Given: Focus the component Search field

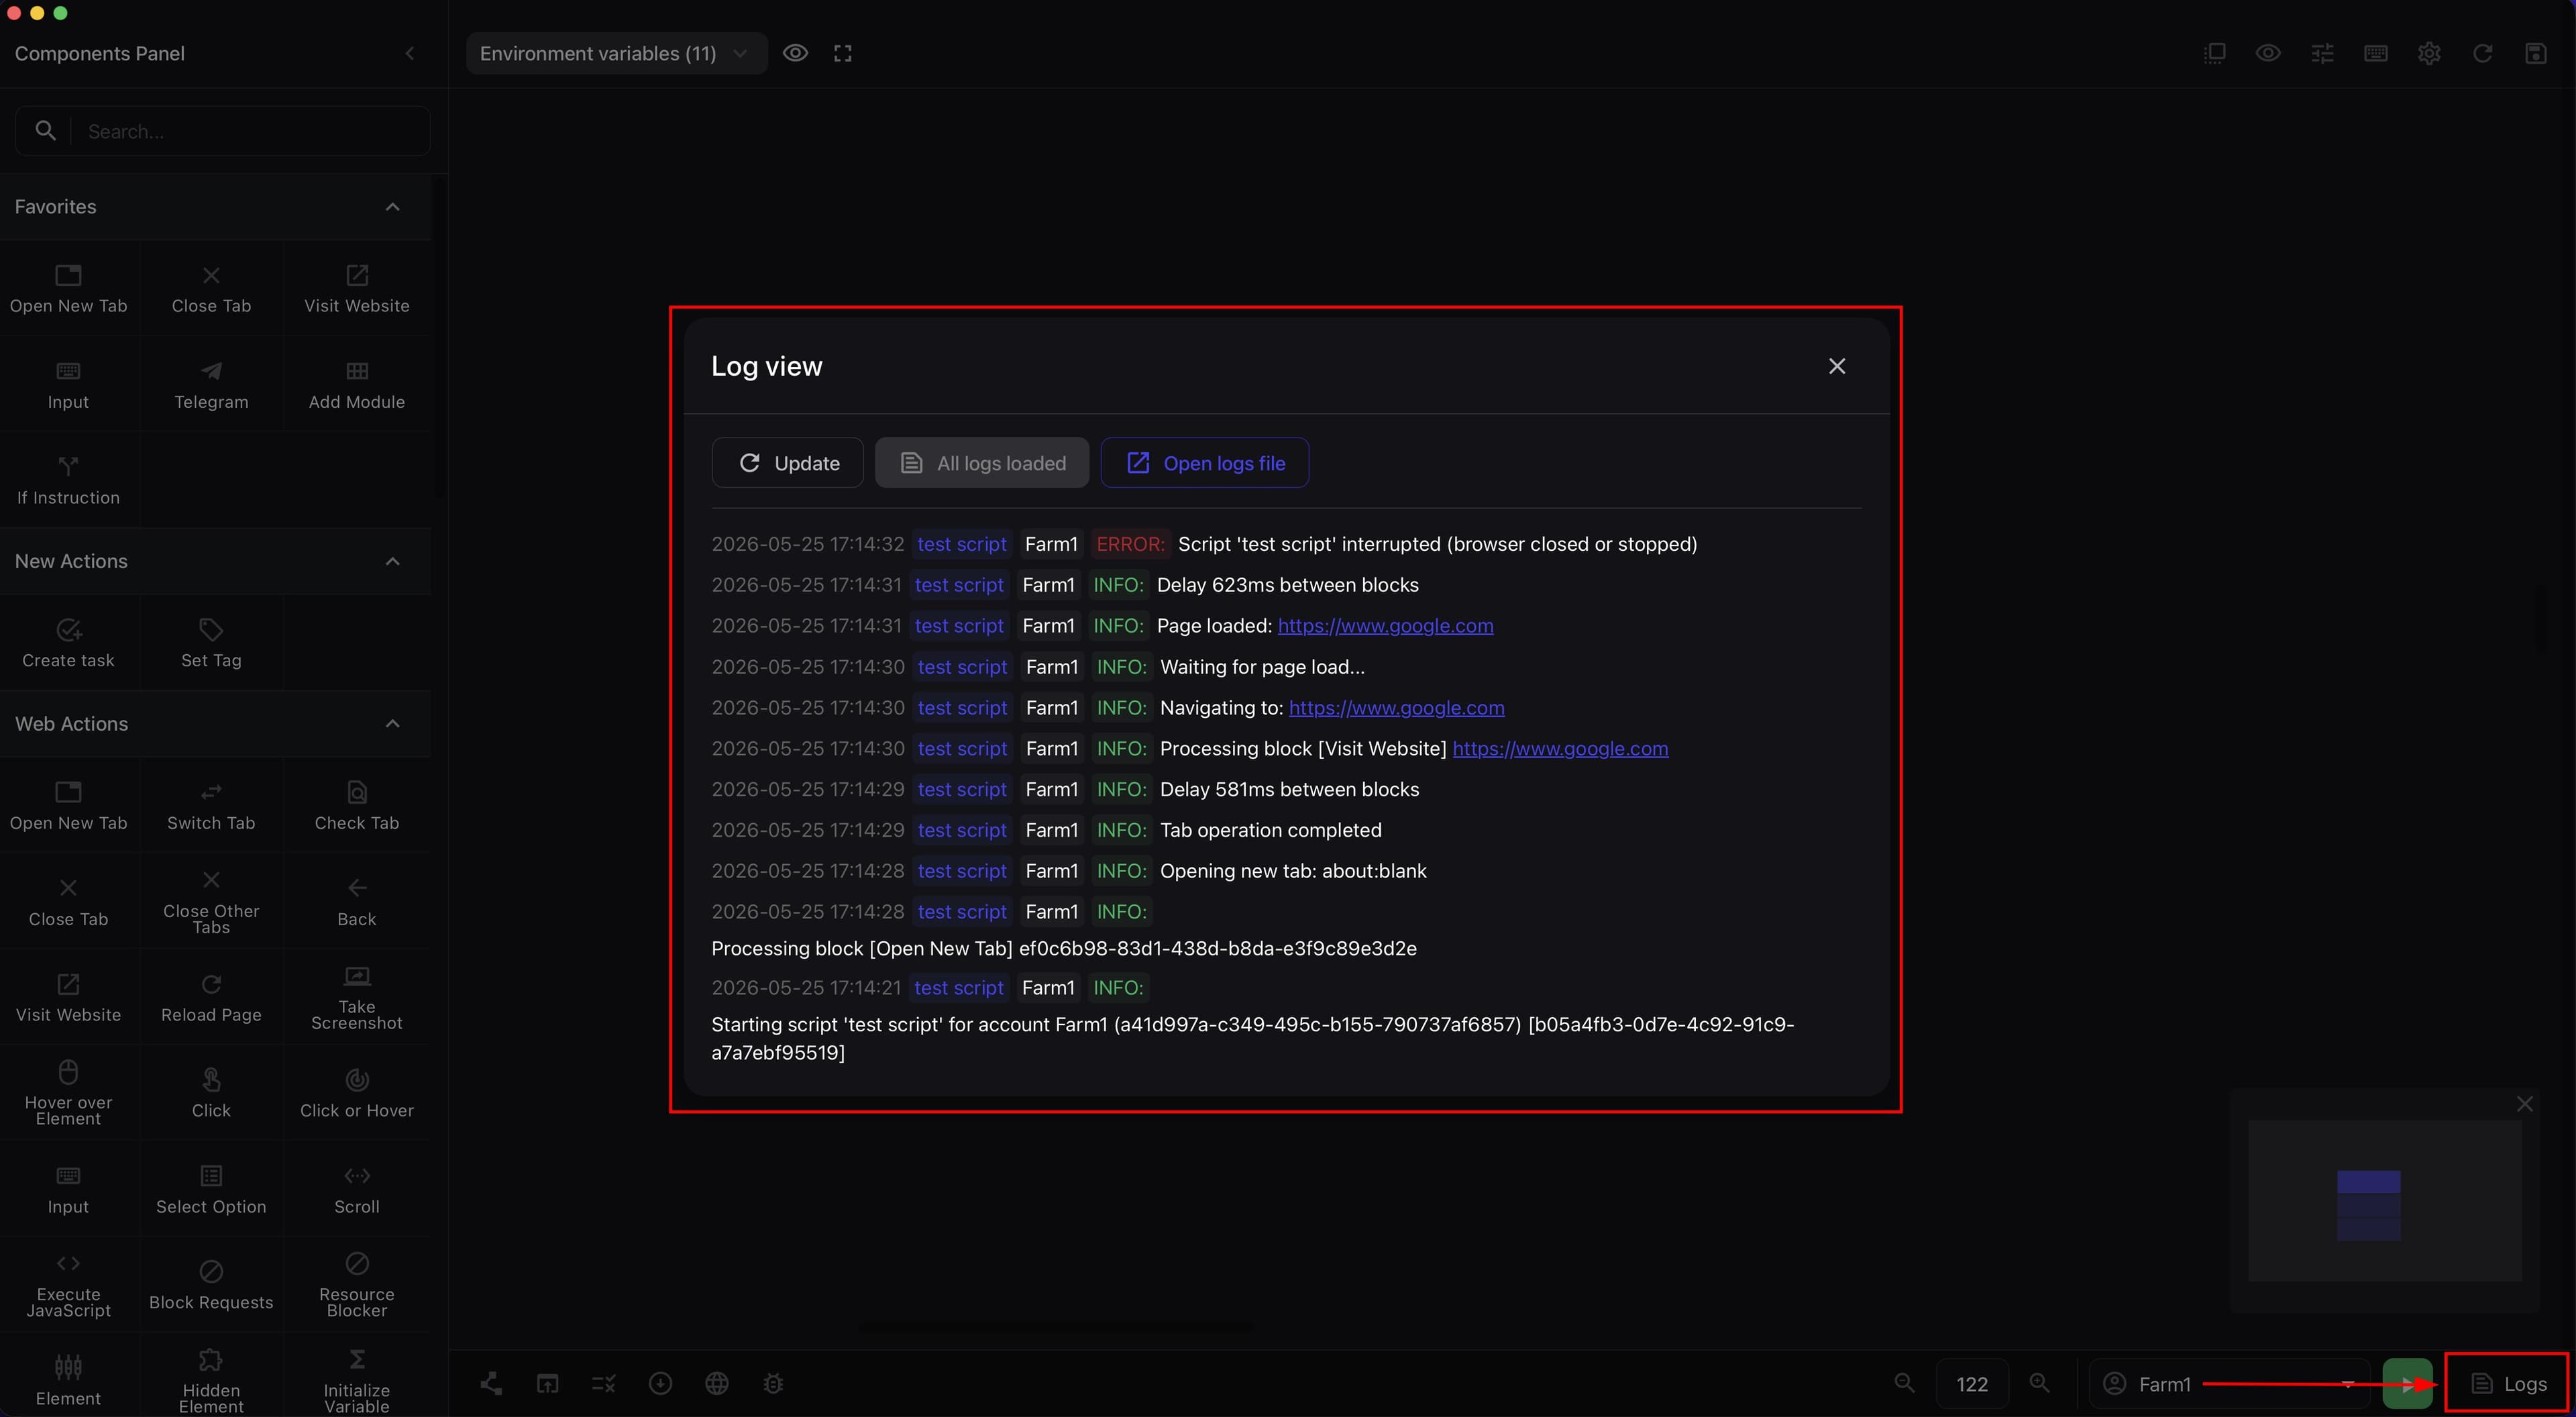Looking at the screenshot, I should click(x=222, y=131).
